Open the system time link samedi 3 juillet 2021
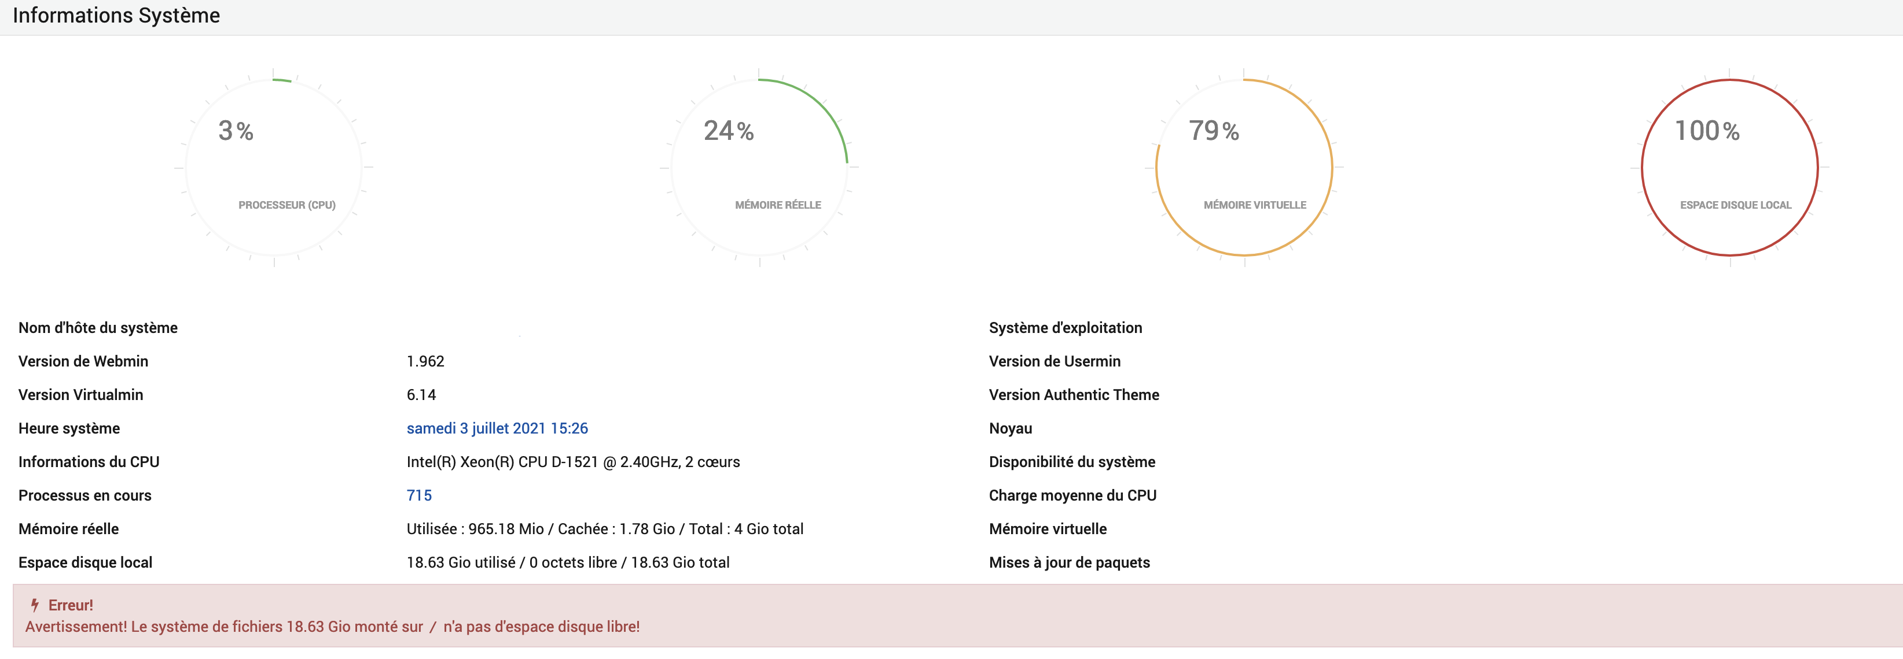The image size is (1903, 659). (497, 428)
